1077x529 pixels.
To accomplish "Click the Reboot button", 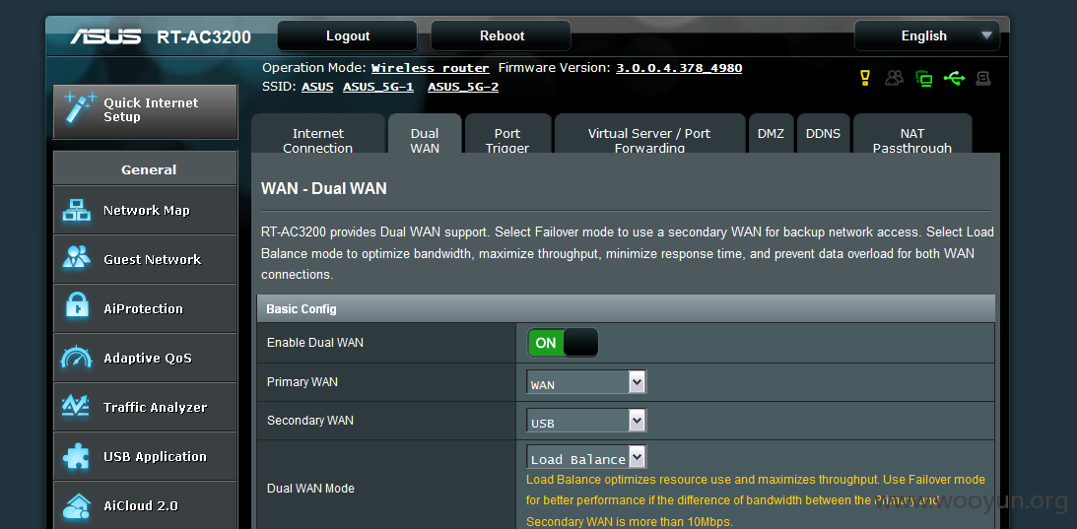I will tap(502, 35).
